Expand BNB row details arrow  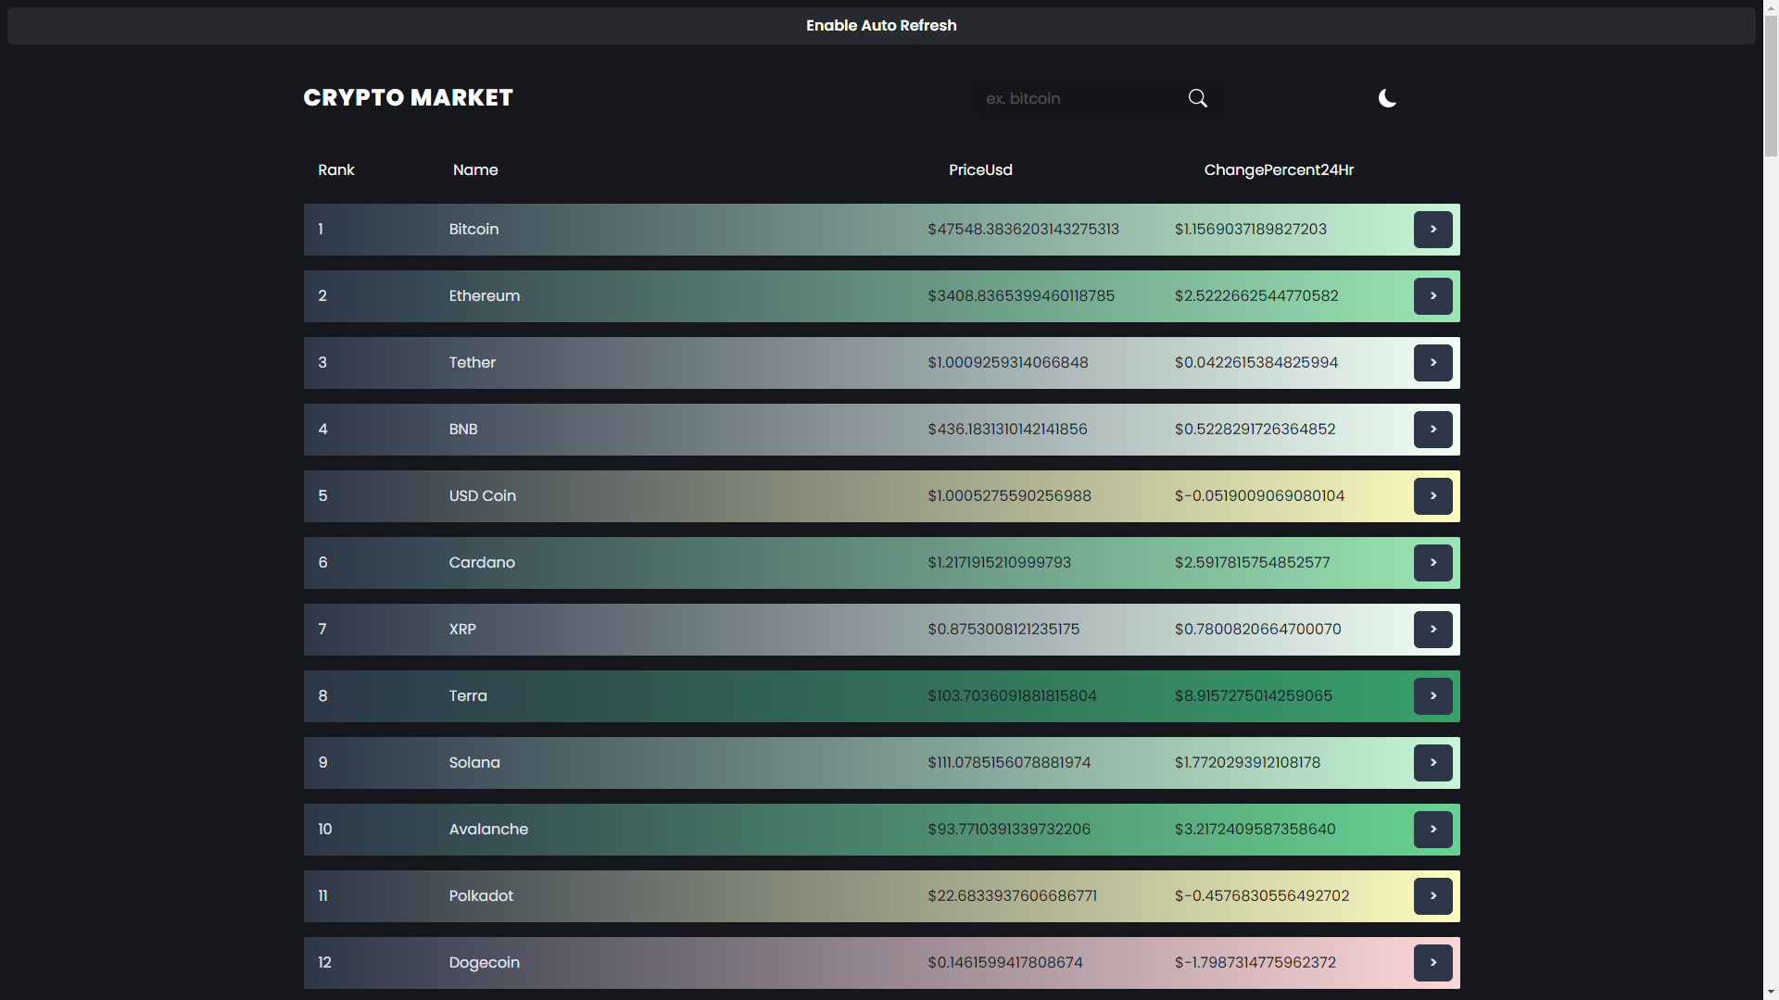[x=1433, y=430]
